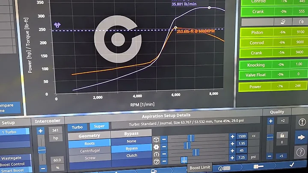
Task: Switch to the Turbo tab
Action: click(77, 127)
